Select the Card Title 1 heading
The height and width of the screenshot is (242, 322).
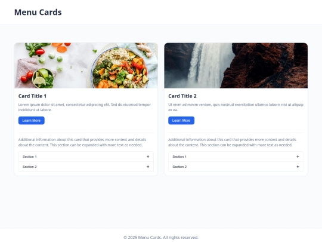click(x=32, y=96)
